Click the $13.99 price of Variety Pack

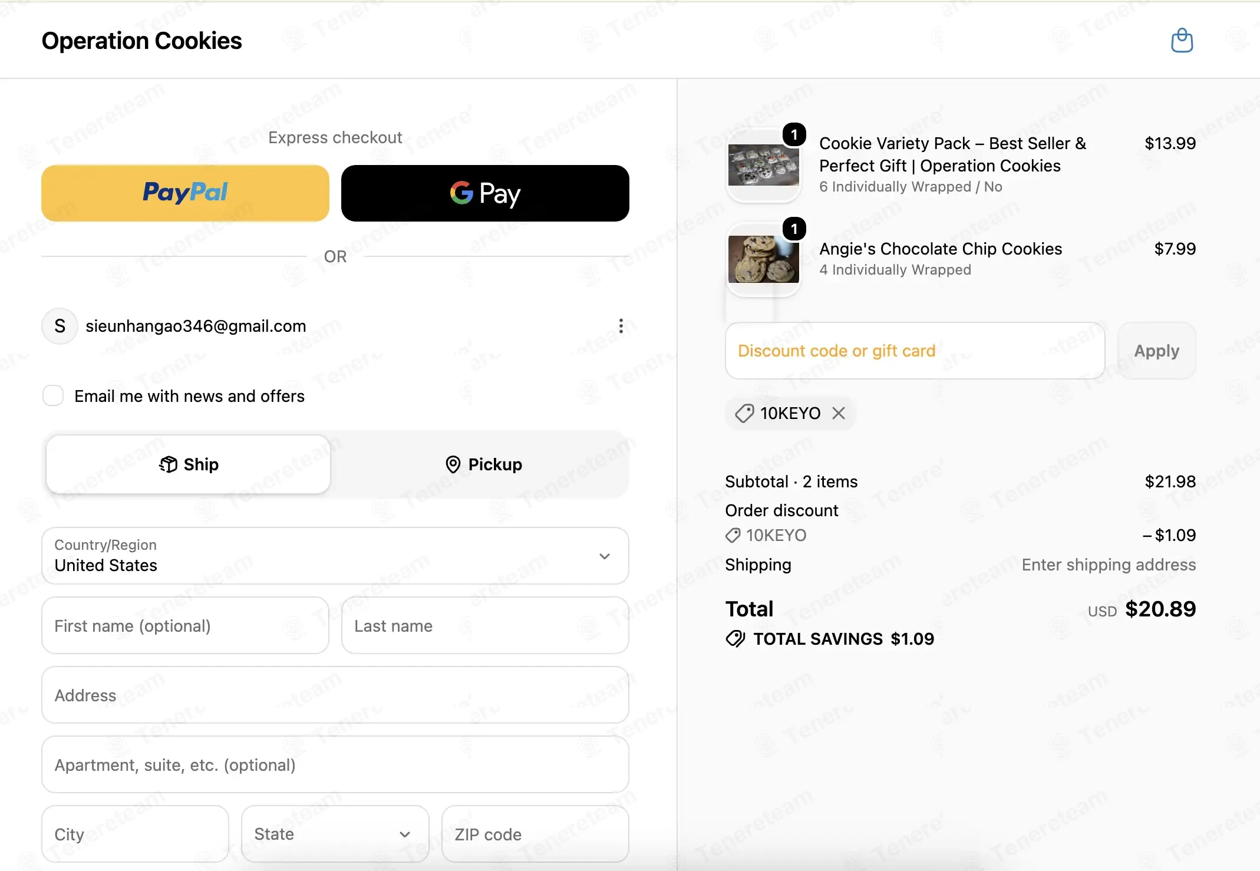pos(1170,143)
